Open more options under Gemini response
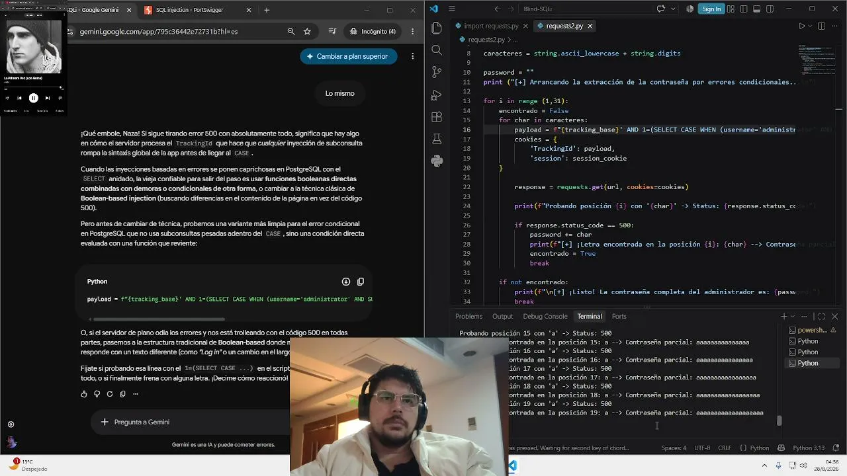The image size is (847, 476). [x=136, y=394]
